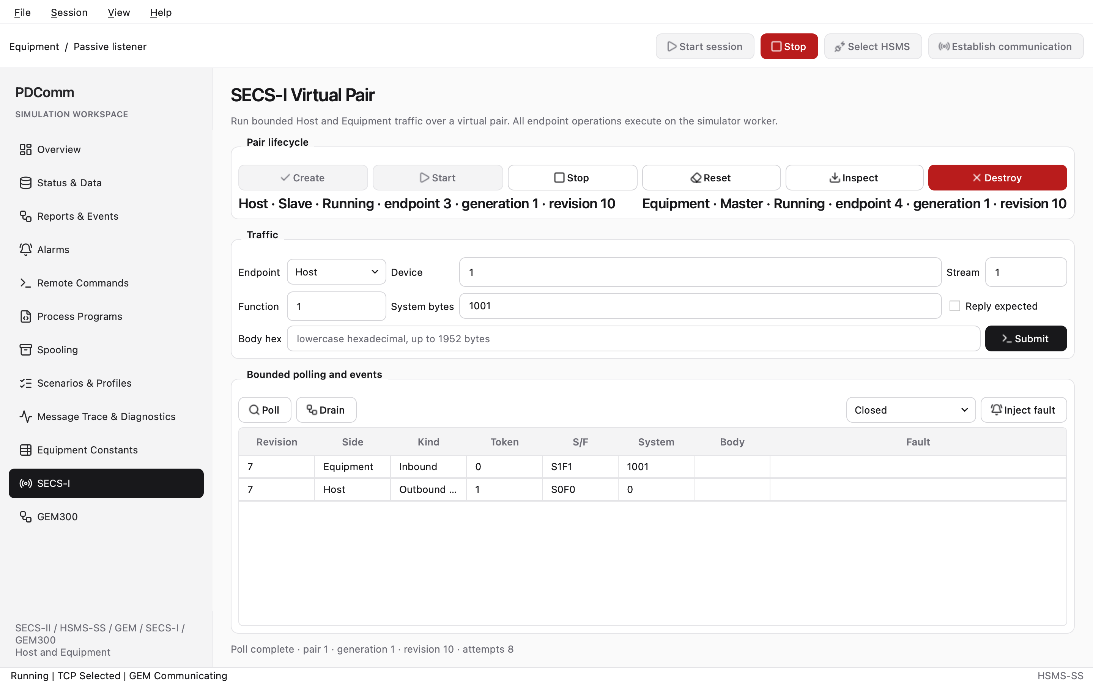Open Equipment Constants page

pos(106,450)
